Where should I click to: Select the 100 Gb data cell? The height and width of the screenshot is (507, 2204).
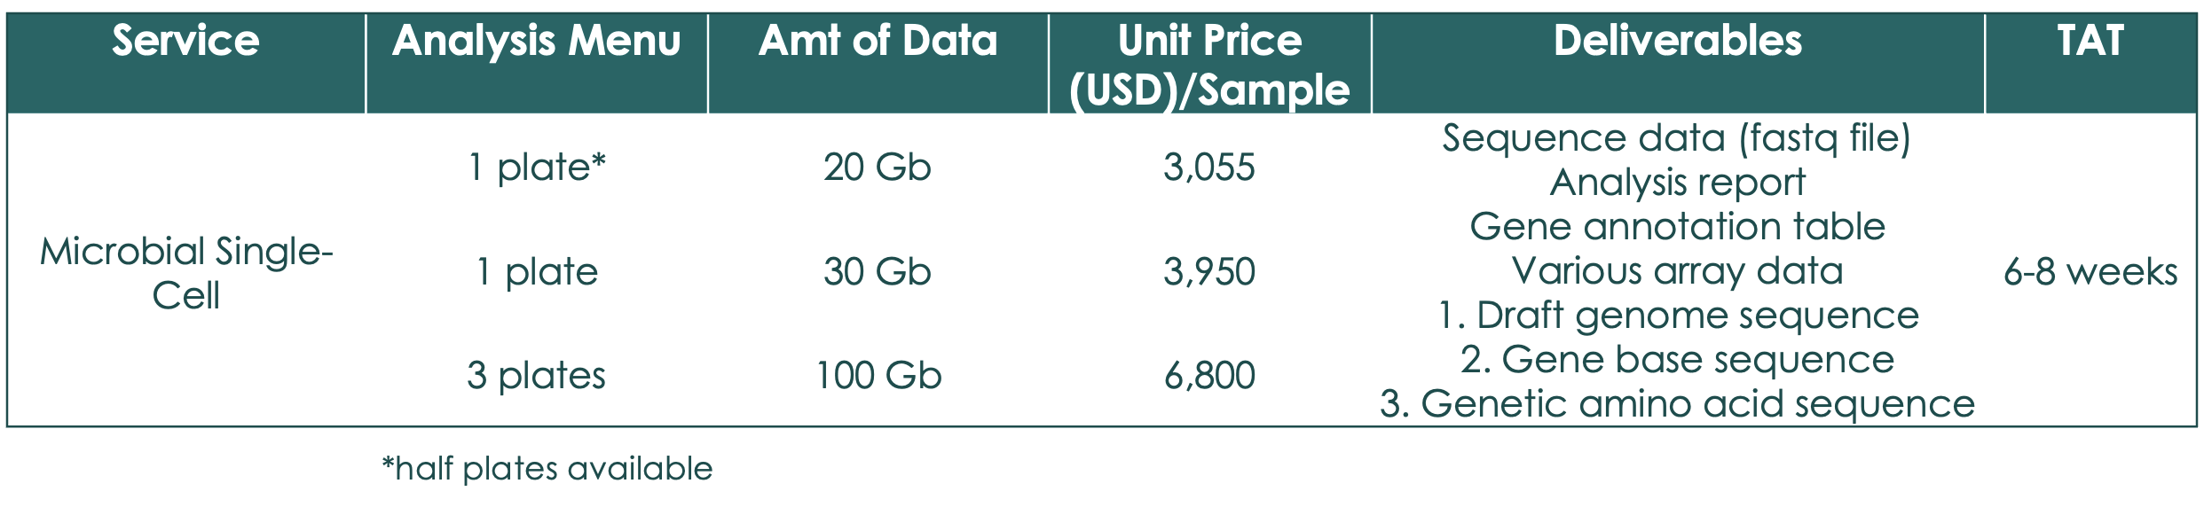click(878, 376)
